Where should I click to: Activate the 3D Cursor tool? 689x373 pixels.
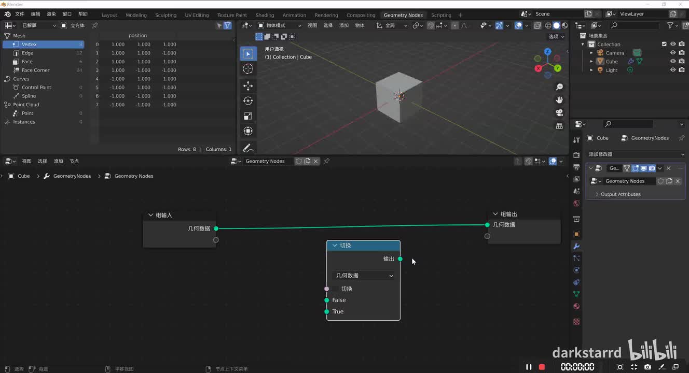point(248,69)
